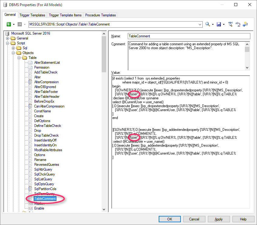
Task: Click the ABC spell-check search icon
Action: (230, 24)
